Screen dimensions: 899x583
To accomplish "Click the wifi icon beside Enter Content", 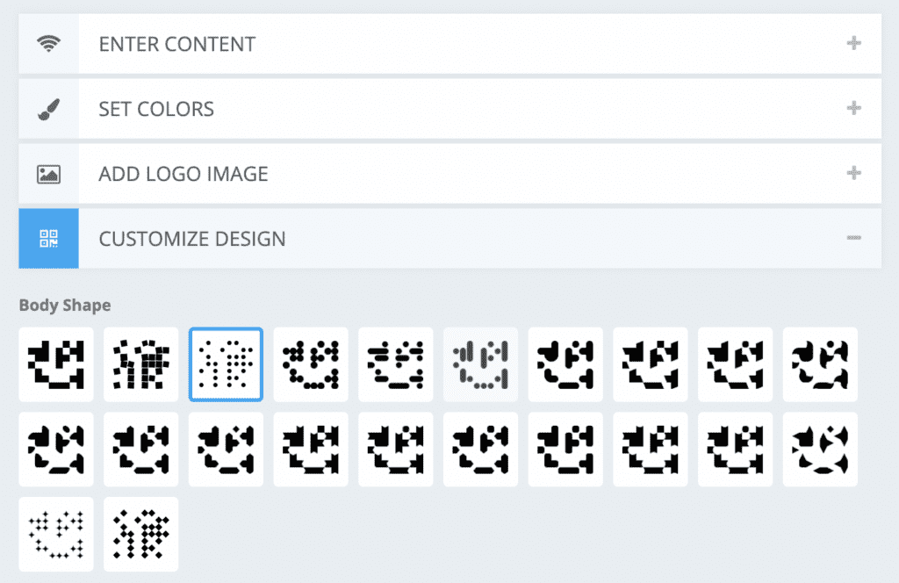I will (49, 44).
